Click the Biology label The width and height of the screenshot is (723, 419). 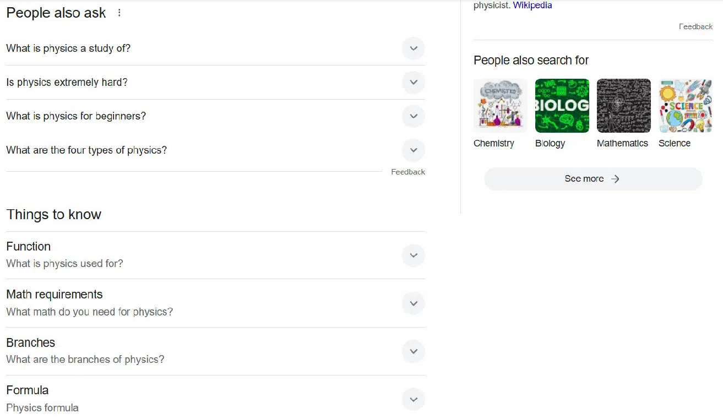(550, 143)
